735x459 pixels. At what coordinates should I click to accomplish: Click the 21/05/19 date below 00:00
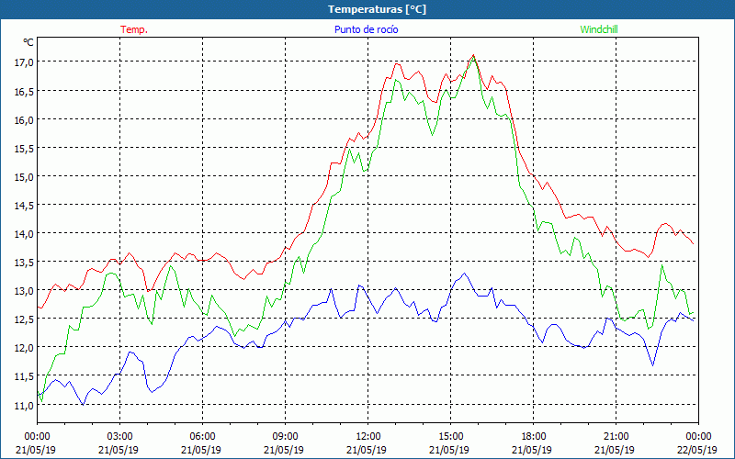point(36,450)
